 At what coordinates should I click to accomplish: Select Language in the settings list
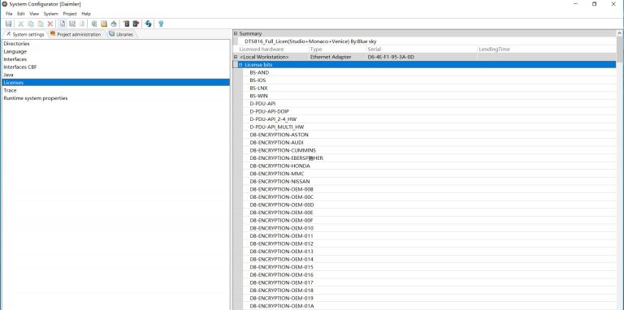115,52
